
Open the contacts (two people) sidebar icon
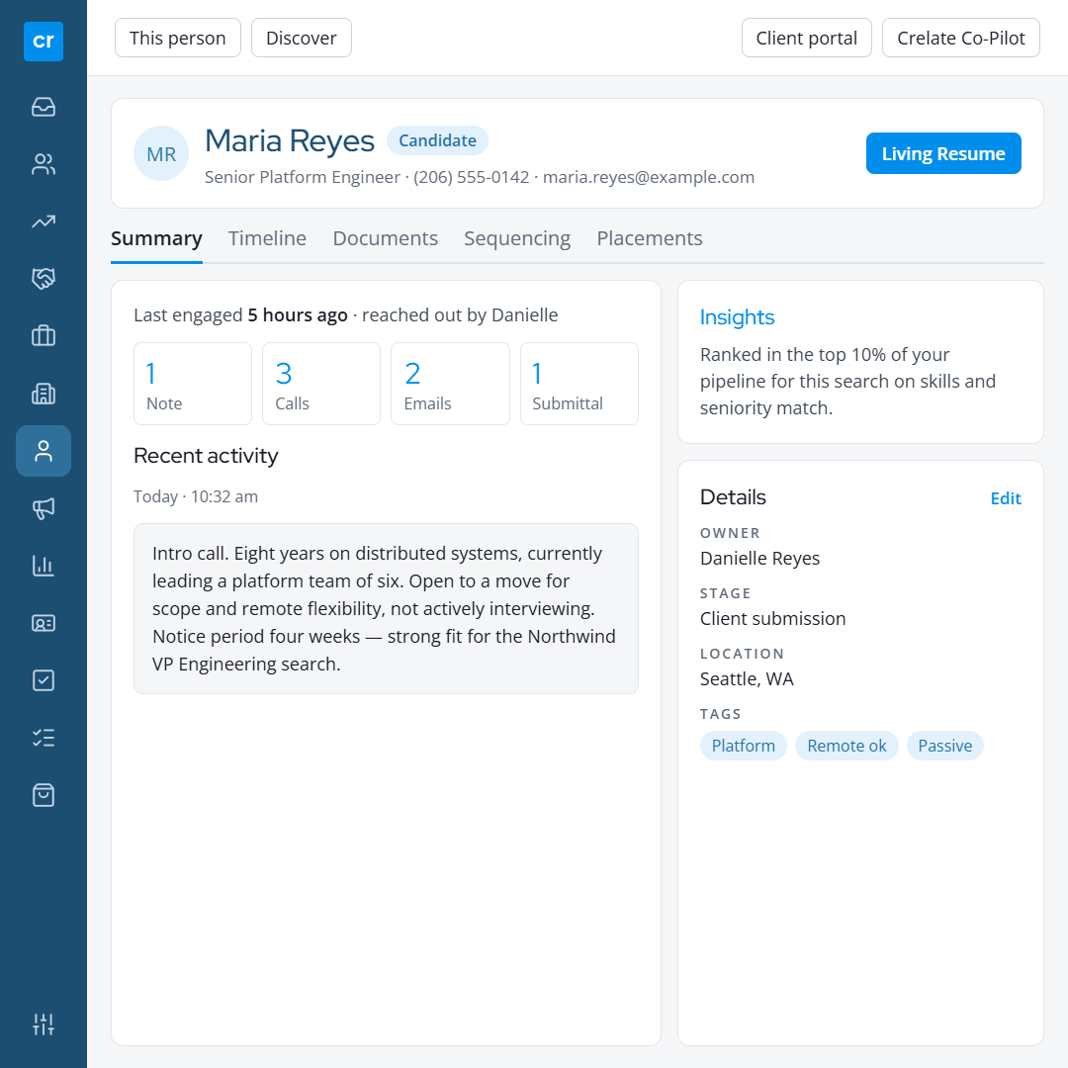pos(44,164)
